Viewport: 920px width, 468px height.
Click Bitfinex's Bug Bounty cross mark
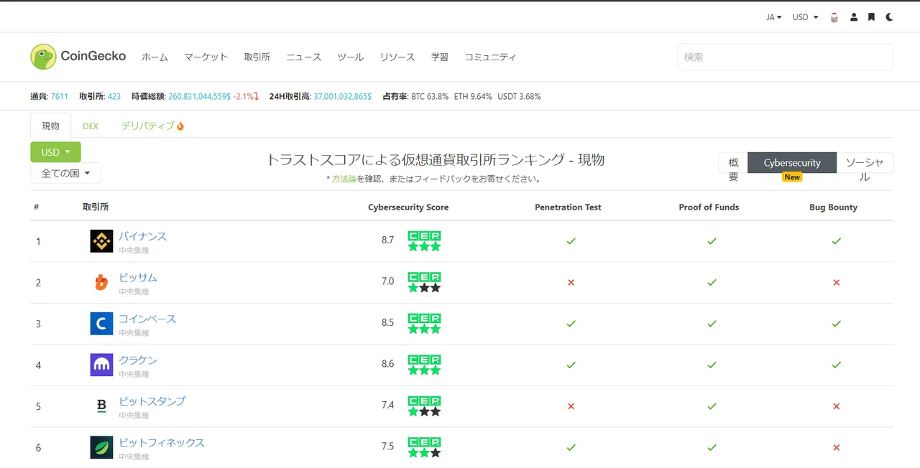coord(836,448)
